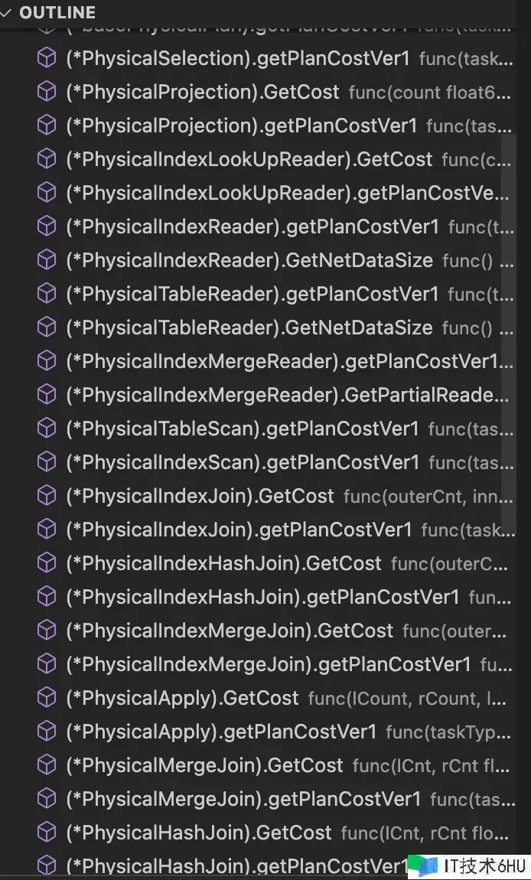This screenshot has height=880, width=531.
Task: Collapse the OUTLINE section chevron
Action: 7,12
